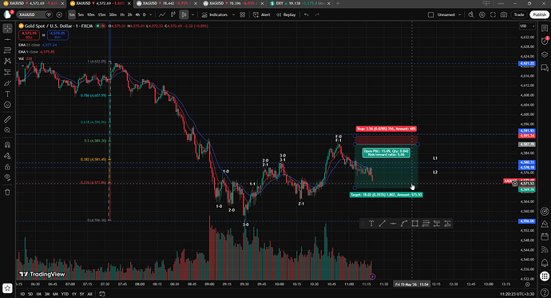Viewport: 551px width, 298px height.
Task: Redo the chart action
Action: tap(317, 14)
